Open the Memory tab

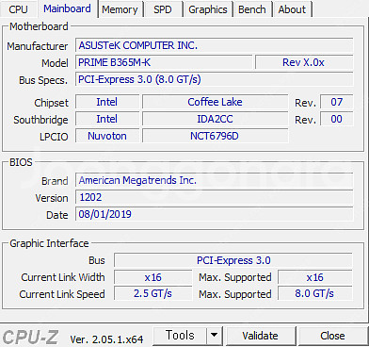pyautogui.click(x=120, y=9)
